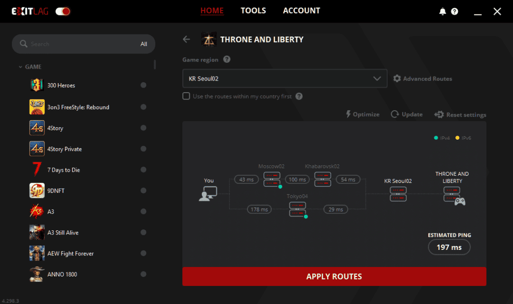Toggle the status dot for 300 Heroes

pyautogui.click(x=143, y=85)
